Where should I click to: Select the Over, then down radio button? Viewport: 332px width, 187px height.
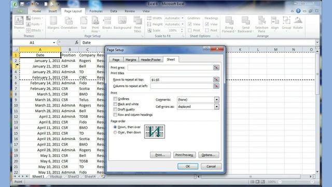click(x=115, y=132)
